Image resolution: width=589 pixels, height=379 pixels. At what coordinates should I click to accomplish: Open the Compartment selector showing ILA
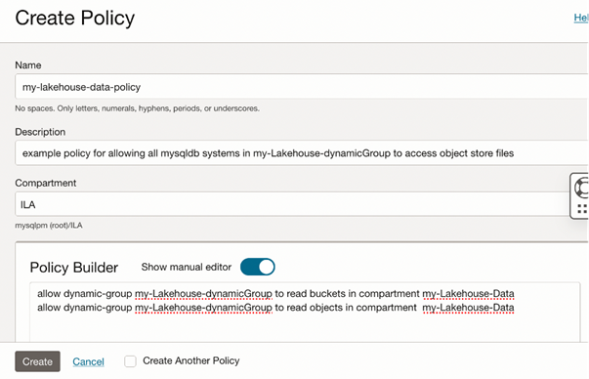click(293, 204)
